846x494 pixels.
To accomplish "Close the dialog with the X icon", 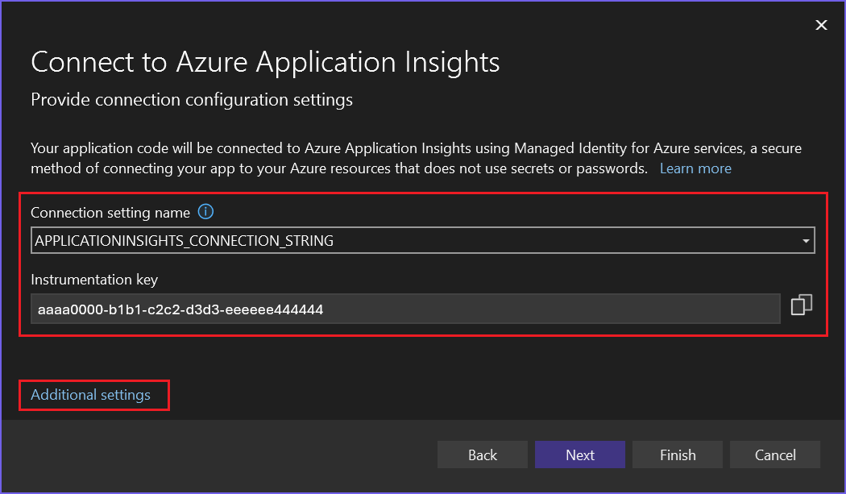I will tap(821, 25).
